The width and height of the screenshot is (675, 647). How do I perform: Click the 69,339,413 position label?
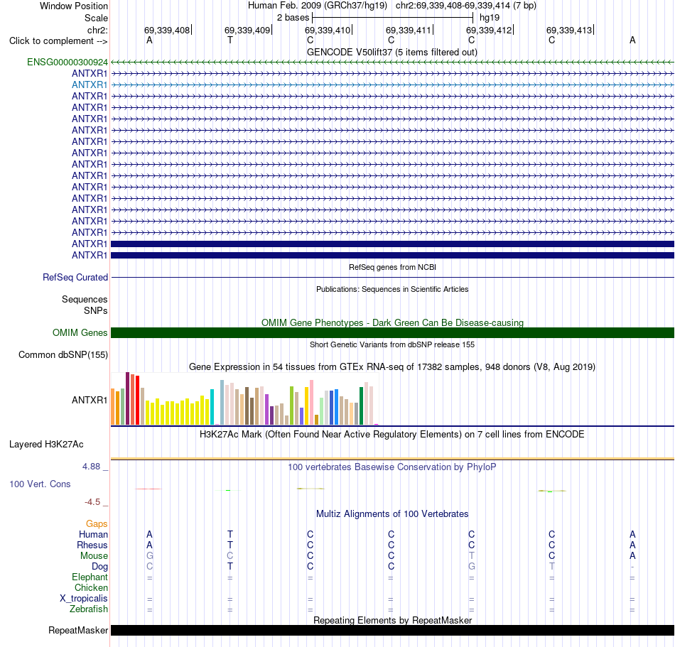point(569,30)
